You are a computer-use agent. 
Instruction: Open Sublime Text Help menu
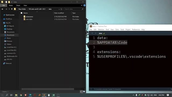[143, 30]
